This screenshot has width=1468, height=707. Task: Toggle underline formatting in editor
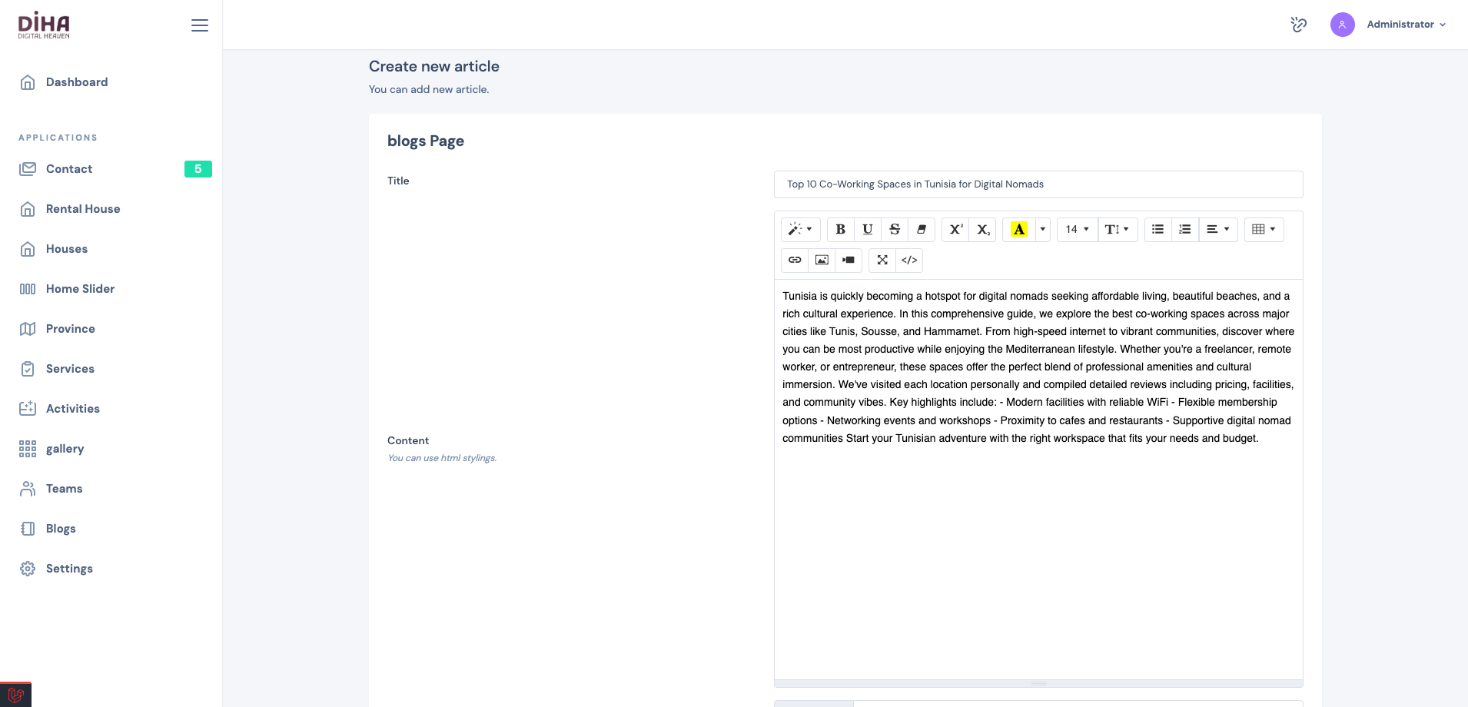(867, 229)
